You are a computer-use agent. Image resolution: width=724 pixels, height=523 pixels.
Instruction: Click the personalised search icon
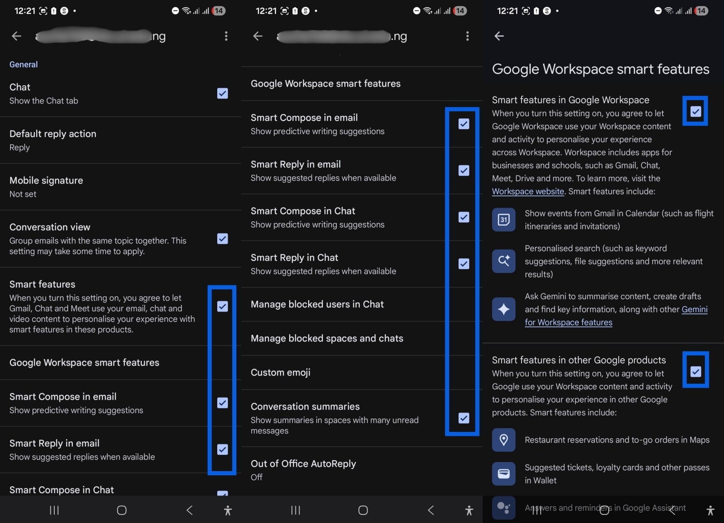coord(503,261)
